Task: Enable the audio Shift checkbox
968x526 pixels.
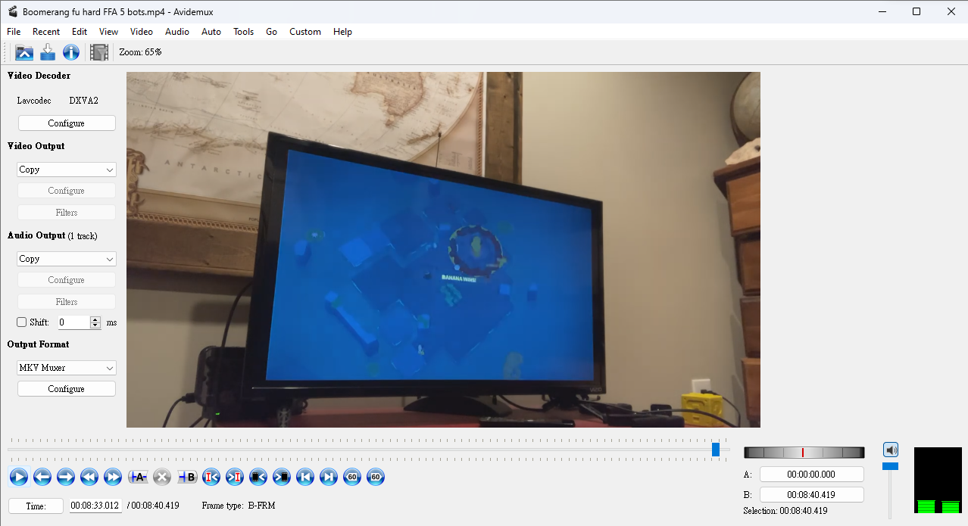Action: pyautogui.click(x=22, y=322)
